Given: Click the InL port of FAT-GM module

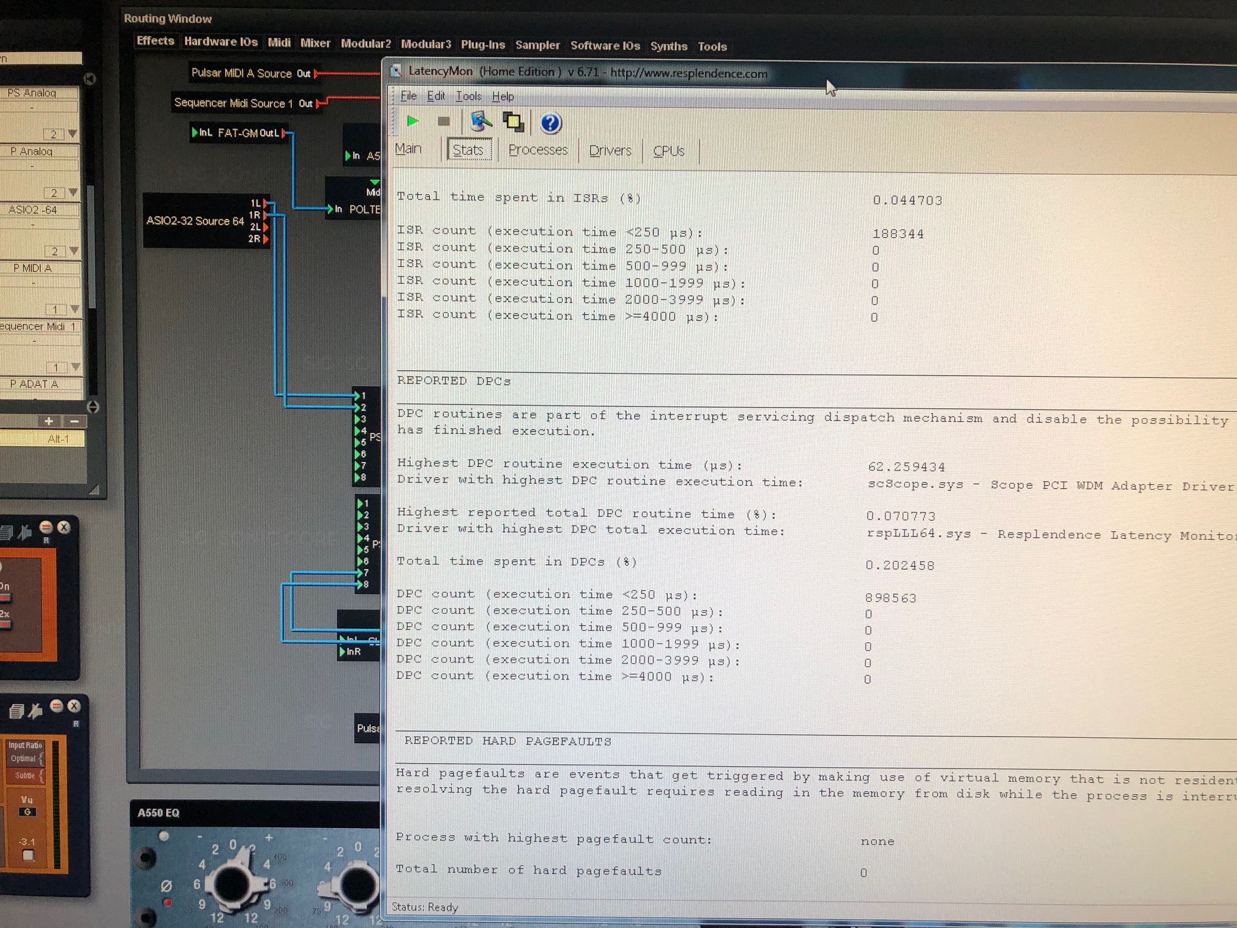Looking at the screenshot, I should [x=195, y=132].
